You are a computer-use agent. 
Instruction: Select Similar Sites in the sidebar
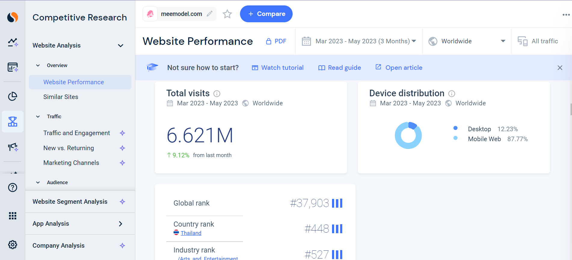tap(61, 97)
